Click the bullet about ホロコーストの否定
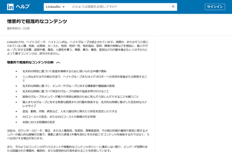The image size is (232, 156). [x=59, y=117]
